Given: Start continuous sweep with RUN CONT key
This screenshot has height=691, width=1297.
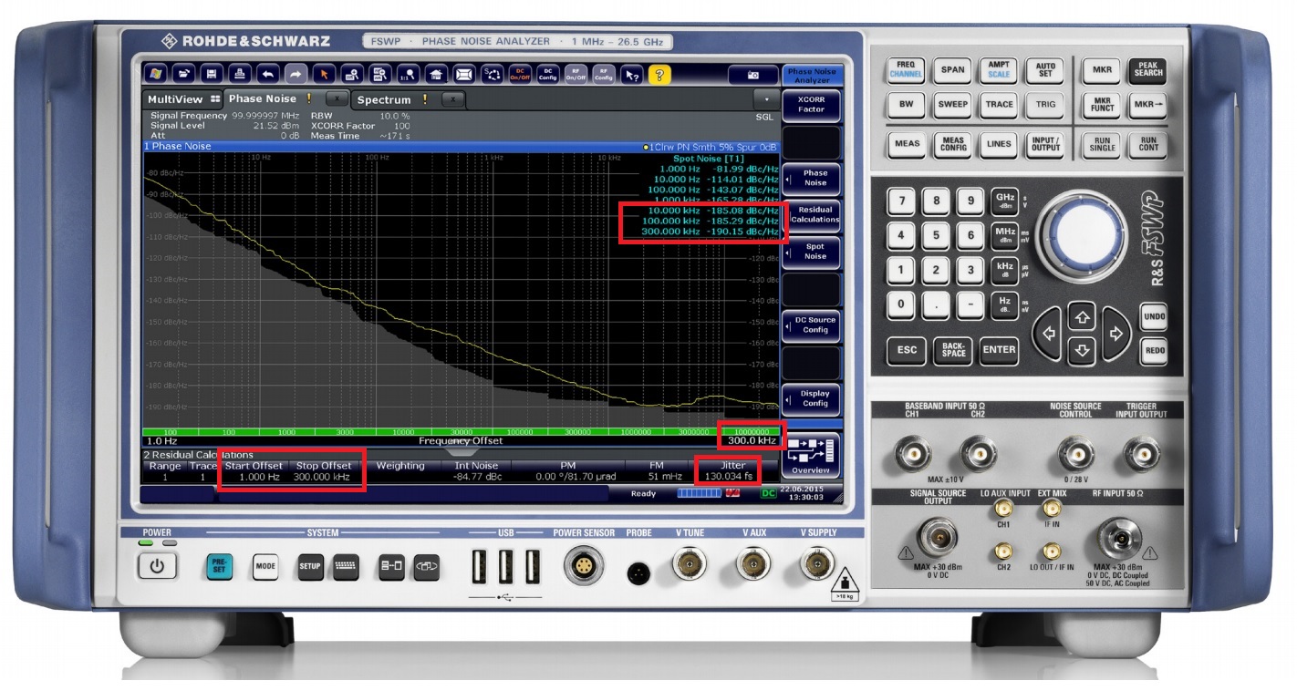Looking at the screenshot, I should click(x=1148, y=144).
